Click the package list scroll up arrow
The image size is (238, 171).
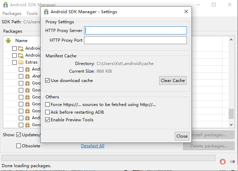click(231, 40)
